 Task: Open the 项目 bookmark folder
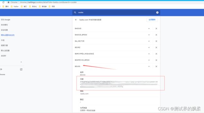[52, 7]
